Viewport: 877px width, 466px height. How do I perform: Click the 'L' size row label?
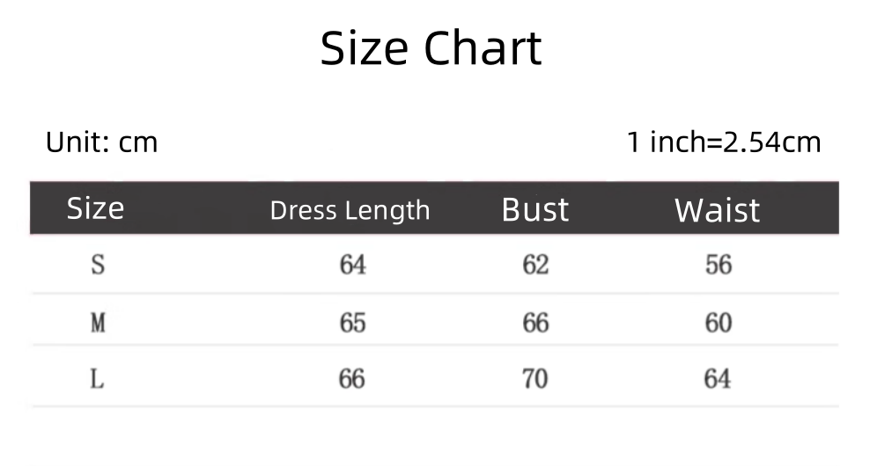click(x=98, y=379)
